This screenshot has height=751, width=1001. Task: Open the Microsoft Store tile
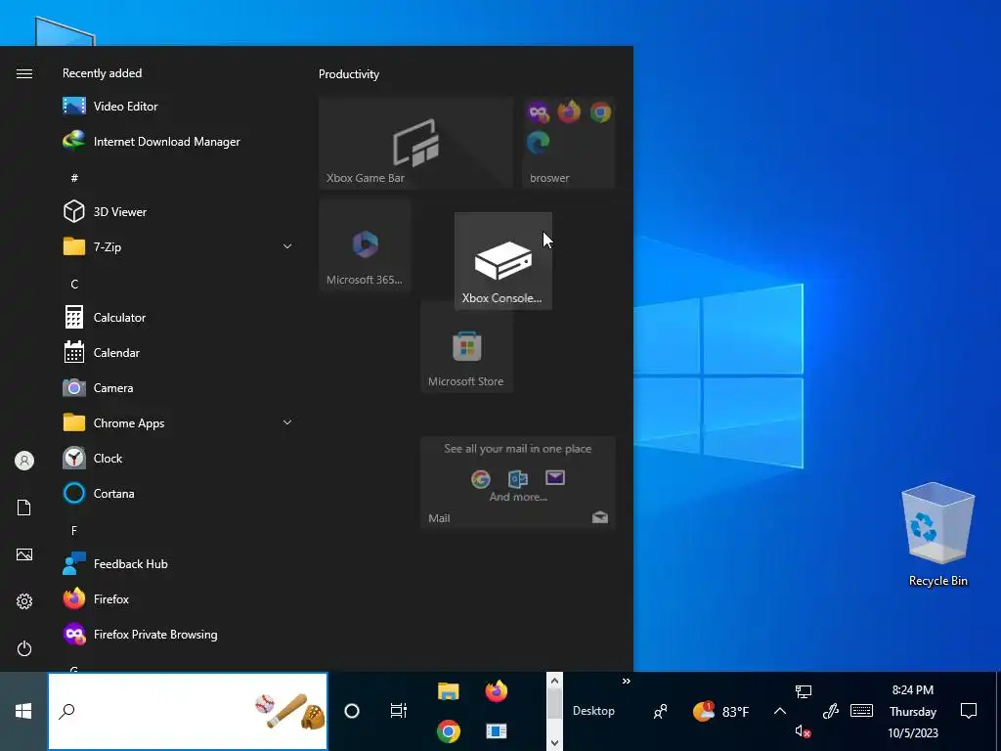tap(466, 346)
